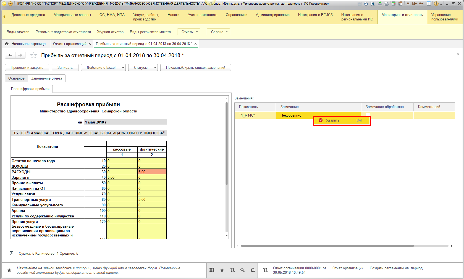The image size is (464, 279).
Task: Expand the 'Отчеты' dropdown menu
Action: [x=189, y=32]
